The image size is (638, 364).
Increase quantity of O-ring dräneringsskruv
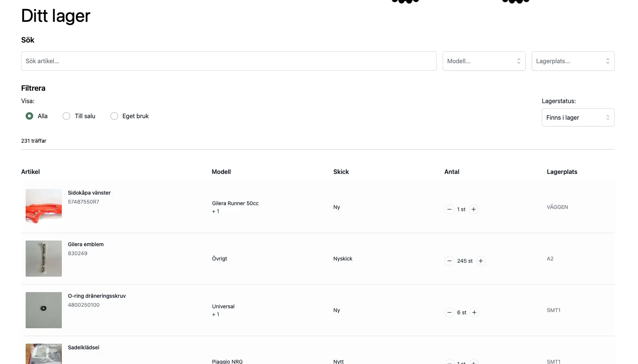coord(474,312)
